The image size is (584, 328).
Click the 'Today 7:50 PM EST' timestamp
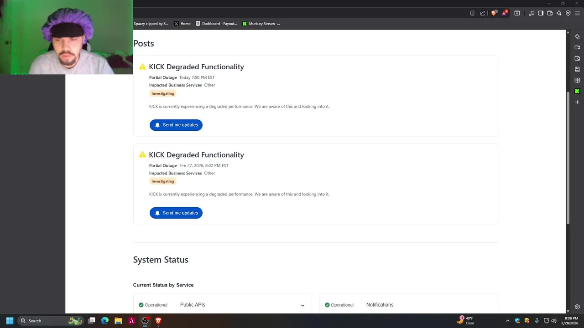tap(197, 78)
